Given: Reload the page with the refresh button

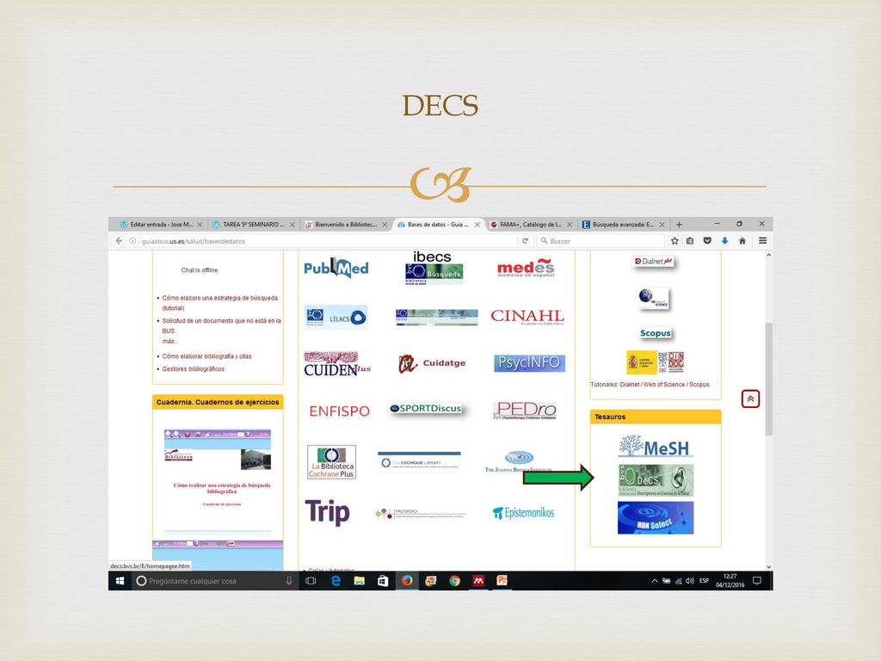Looking at the screenshot, I should tap(525, 241).
